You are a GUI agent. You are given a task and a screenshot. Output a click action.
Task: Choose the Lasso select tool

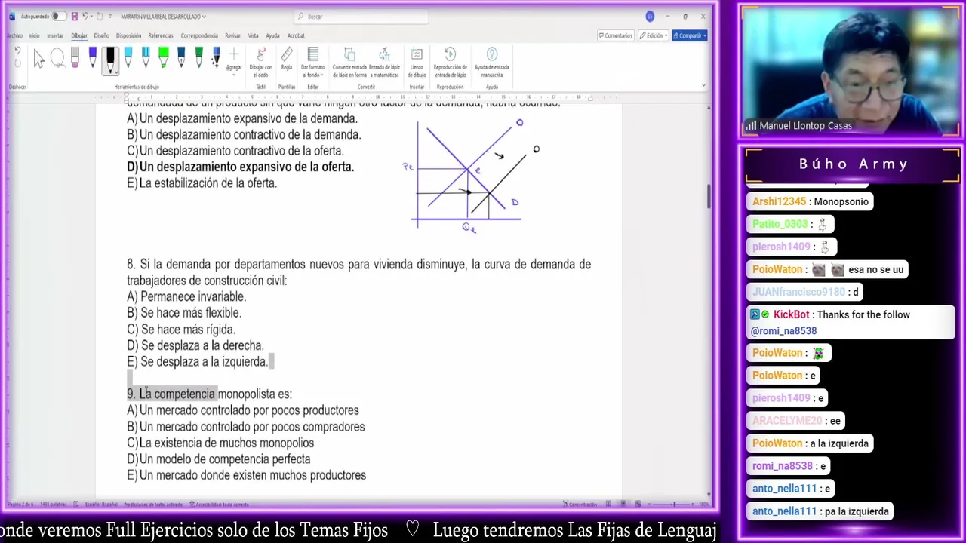[57, 60]
